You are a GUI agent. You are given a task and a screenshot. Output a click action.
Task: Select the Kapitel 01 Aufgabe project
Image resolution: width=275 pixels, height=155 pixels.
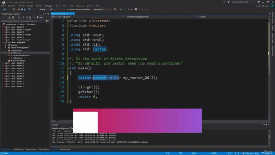point(20,30)
